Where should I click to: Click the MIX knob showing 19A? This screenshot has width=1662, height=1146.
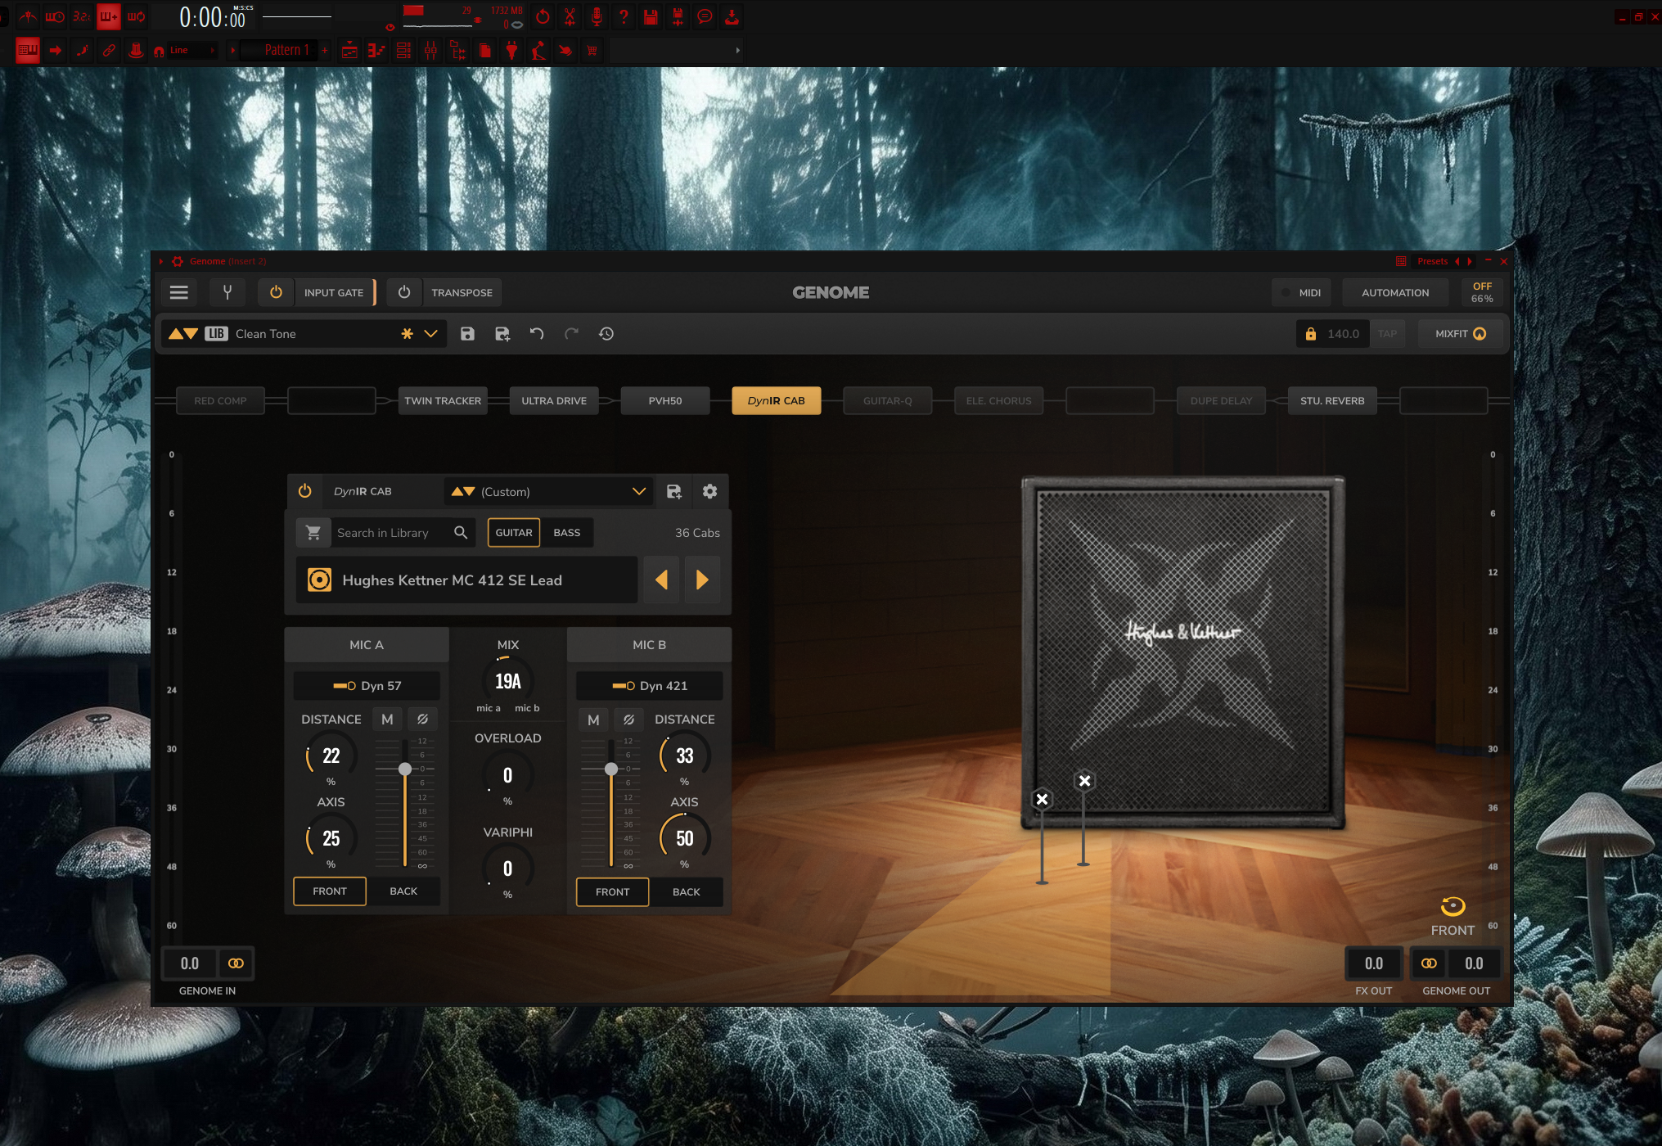point(507,681)
